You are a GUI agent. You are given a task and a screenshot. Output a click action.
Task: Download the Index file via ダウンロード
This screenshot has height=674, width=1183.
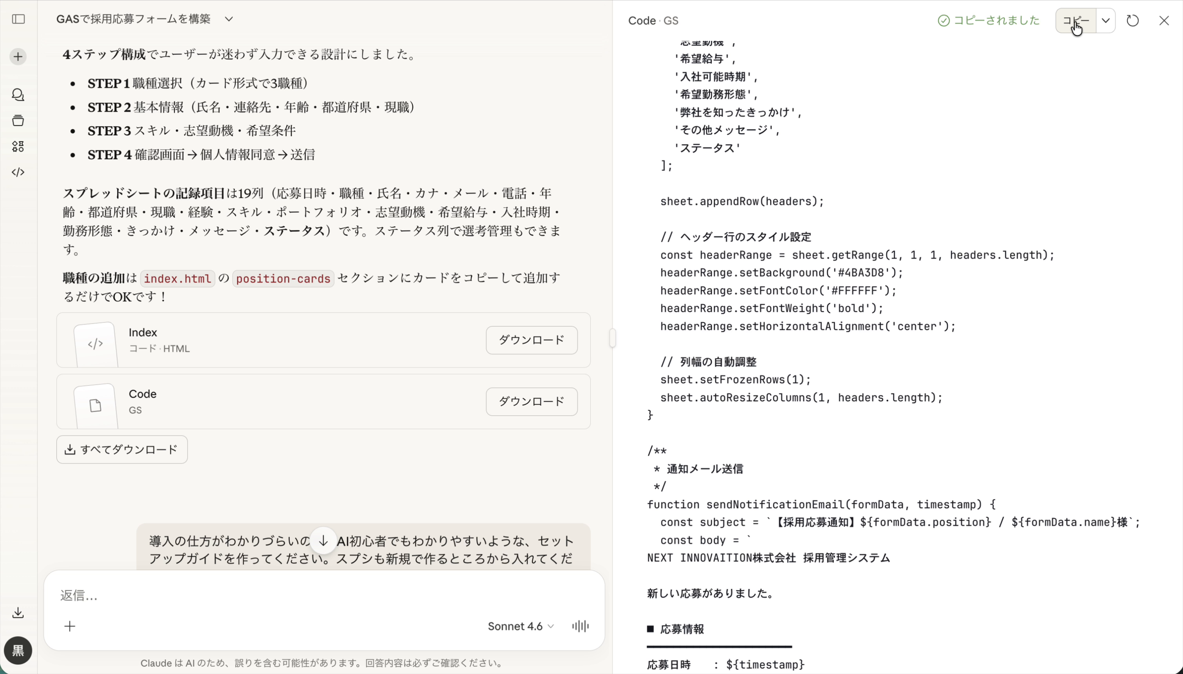click(531, 340)
